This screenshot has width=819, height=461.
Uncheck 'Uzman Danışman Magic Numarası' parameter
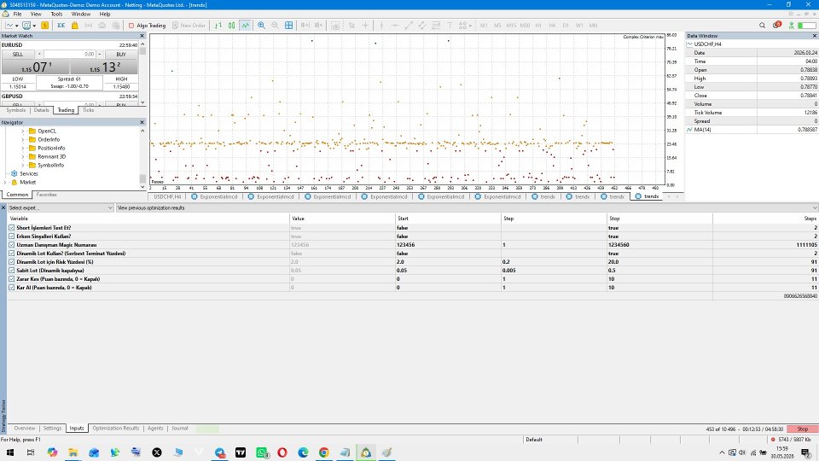click(11, 245)
